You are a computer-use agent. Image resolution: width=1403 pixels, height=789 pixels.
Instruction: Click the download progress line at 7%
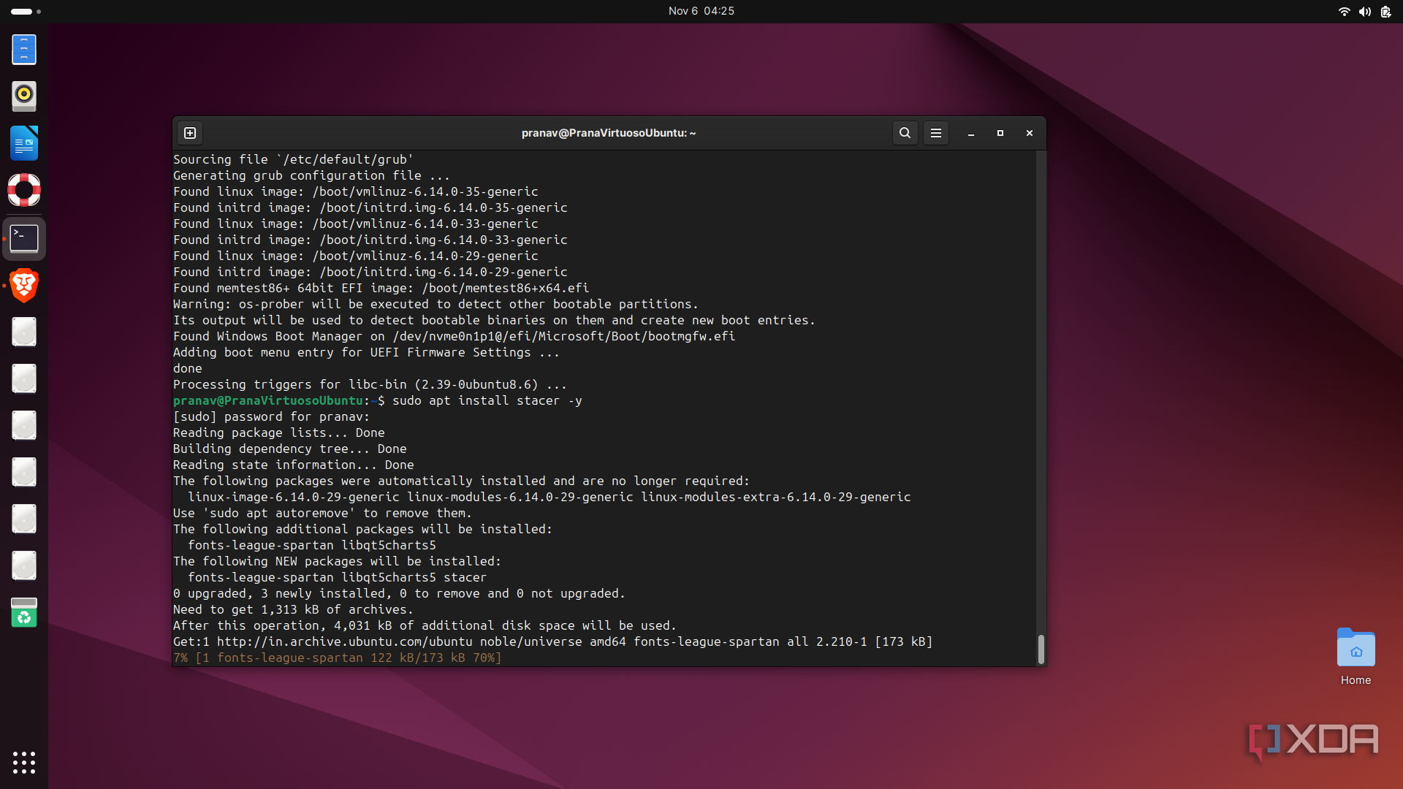coord(338,657)
